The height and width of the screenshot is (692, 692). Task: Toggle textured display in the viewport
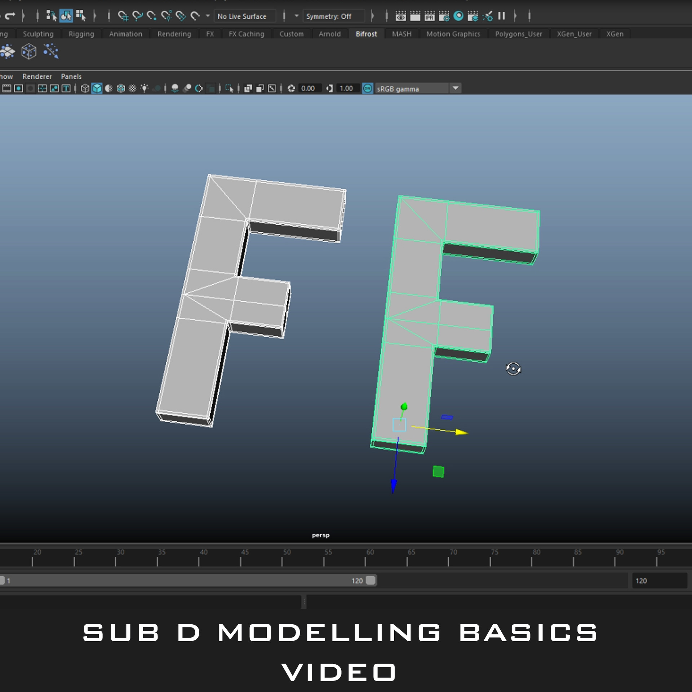click(121, 88)
